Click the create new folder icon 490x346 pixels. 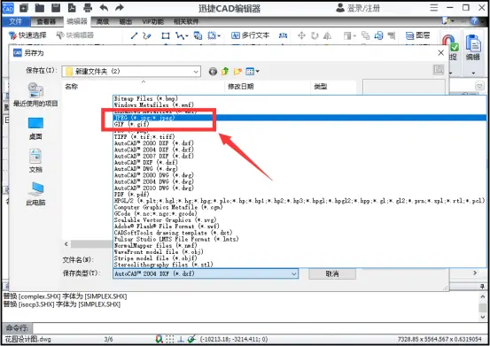click(237, 72)
